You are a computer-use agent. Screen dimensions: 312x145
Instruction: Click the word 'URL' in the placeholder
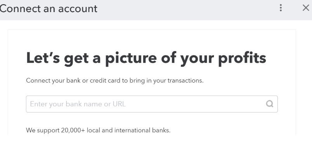119,104
